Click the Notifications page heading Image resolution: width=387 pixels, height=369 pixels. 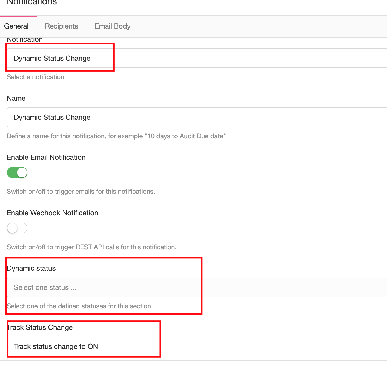tap(32, 2)
